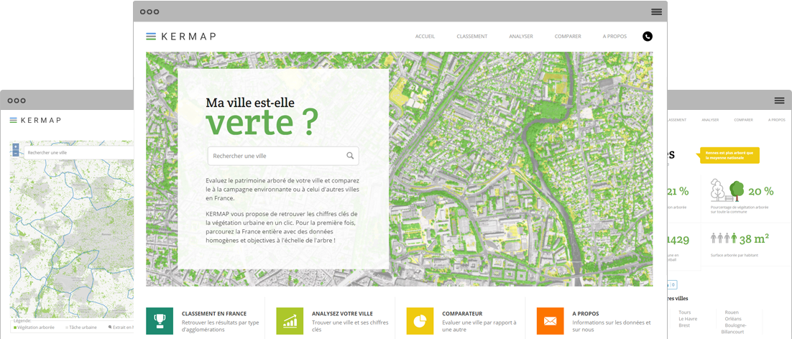Viewport: 792px width, 339px height.
Task: Open A PROPOS in the front window navigation
Action: [x=614, y=37]
